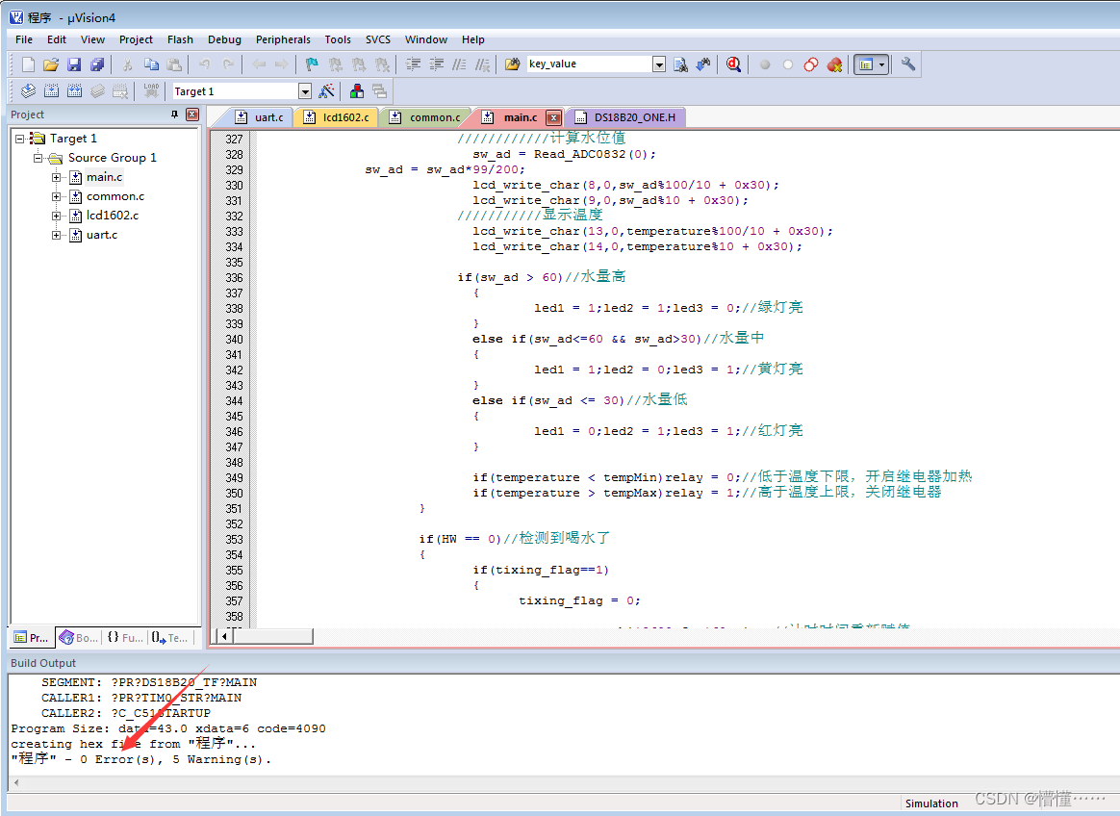Close the Project panel
The height and width of the screenshot is (816, 1120).
pyautogui.click(x=192, y=115)
